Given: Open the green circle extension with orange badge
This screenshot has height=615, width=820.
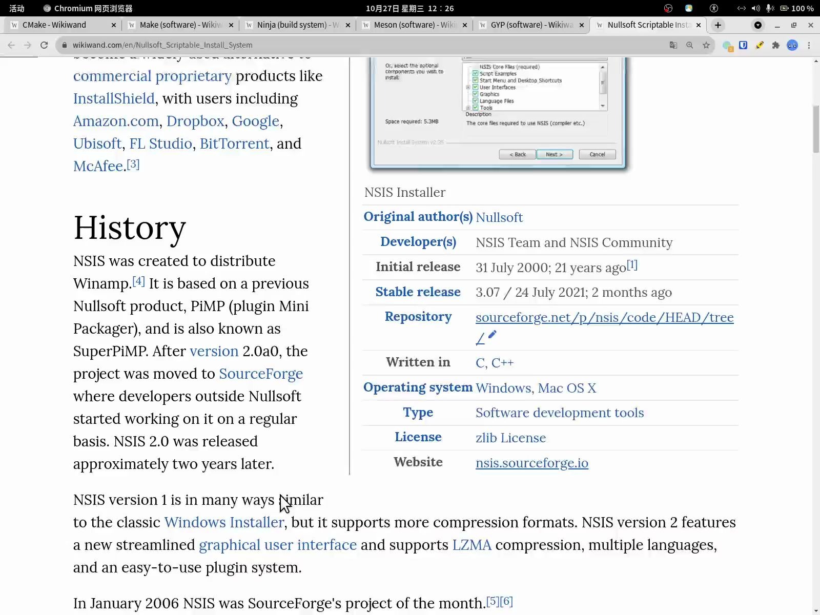Looking at the screenshot, I should coord(727,46).
